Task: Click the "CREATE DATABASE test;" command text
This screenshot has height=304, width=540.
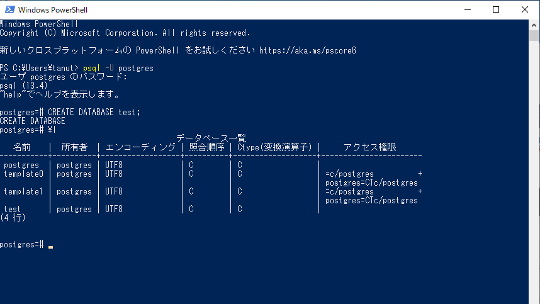Action: 94,112
